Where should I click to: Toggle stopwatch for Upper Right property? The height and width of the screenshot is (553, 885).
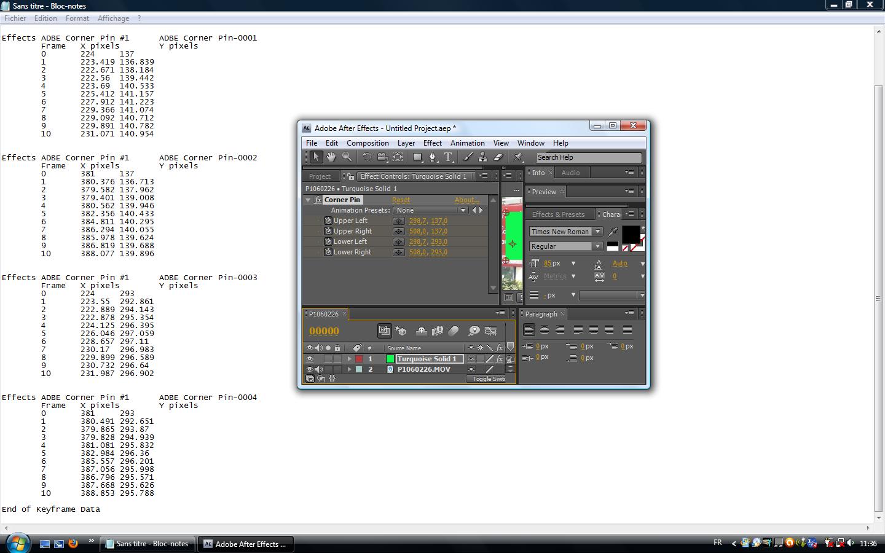328,232
